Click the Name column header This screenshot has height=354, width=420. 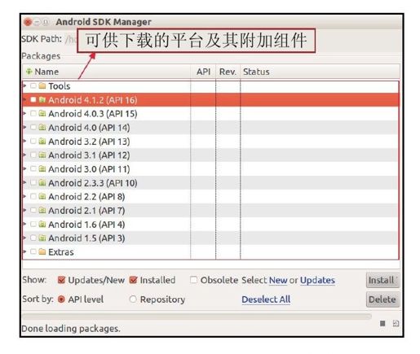(106, 72)
